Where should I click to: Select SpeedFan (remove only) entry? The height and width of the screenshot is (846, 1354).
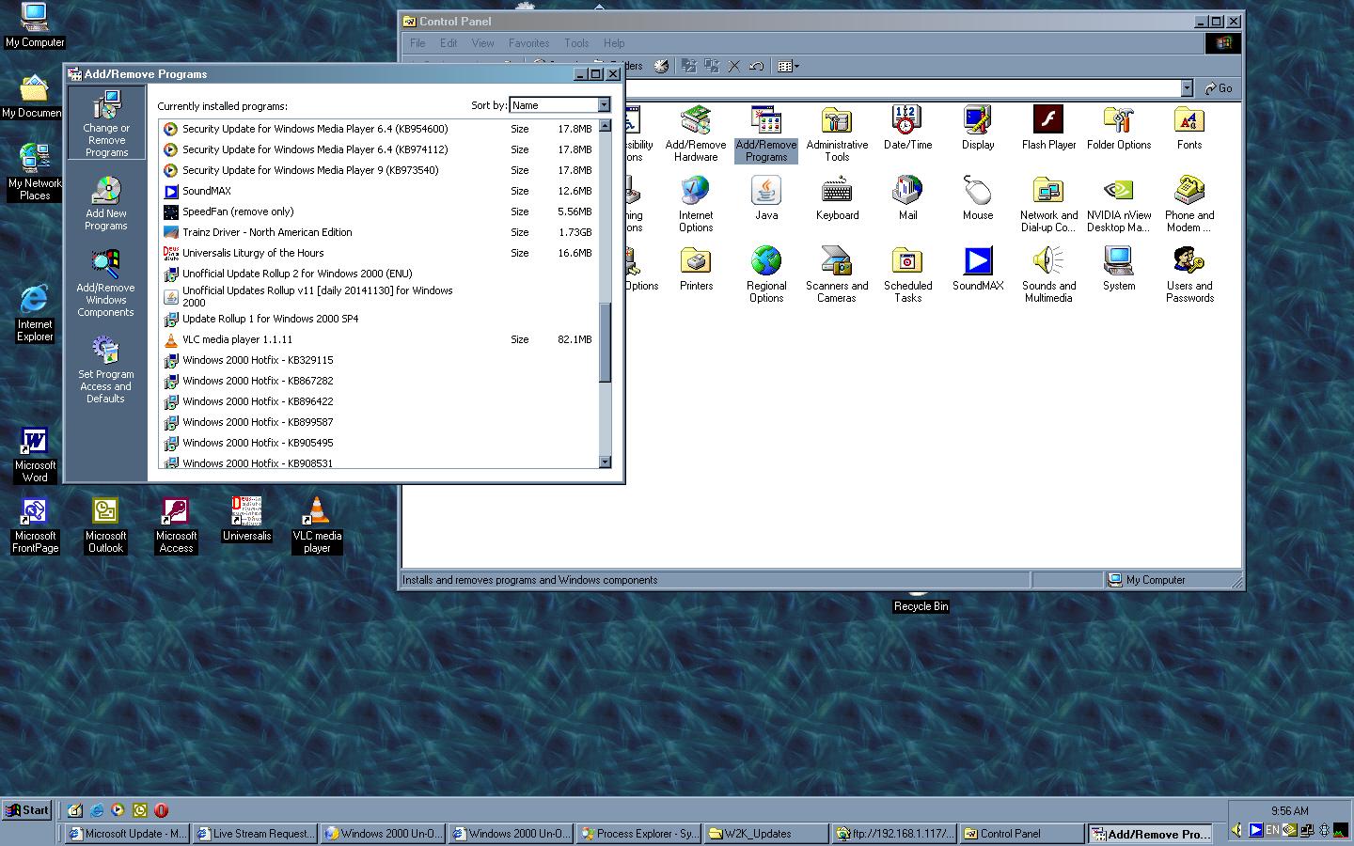380,211
